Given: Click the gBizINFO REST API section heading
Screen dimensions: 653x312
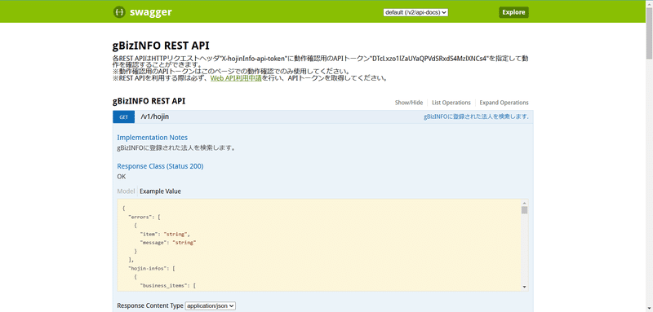Looking at the screenshot, I should pyautogui.click(x=149, y=101).
